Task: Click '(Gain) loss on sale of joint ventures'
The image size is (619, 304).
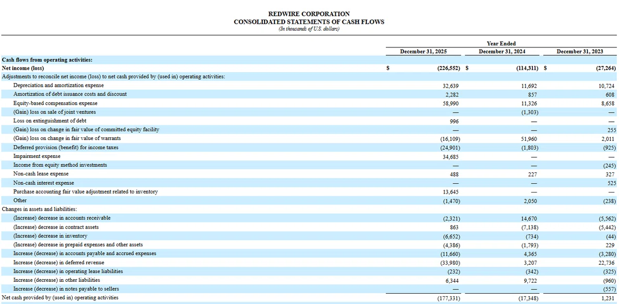Action: [x=55, y=111]
